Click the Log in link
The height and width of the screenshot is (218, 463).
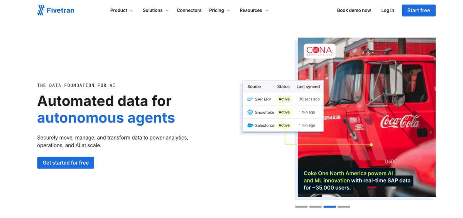[388, 10]
